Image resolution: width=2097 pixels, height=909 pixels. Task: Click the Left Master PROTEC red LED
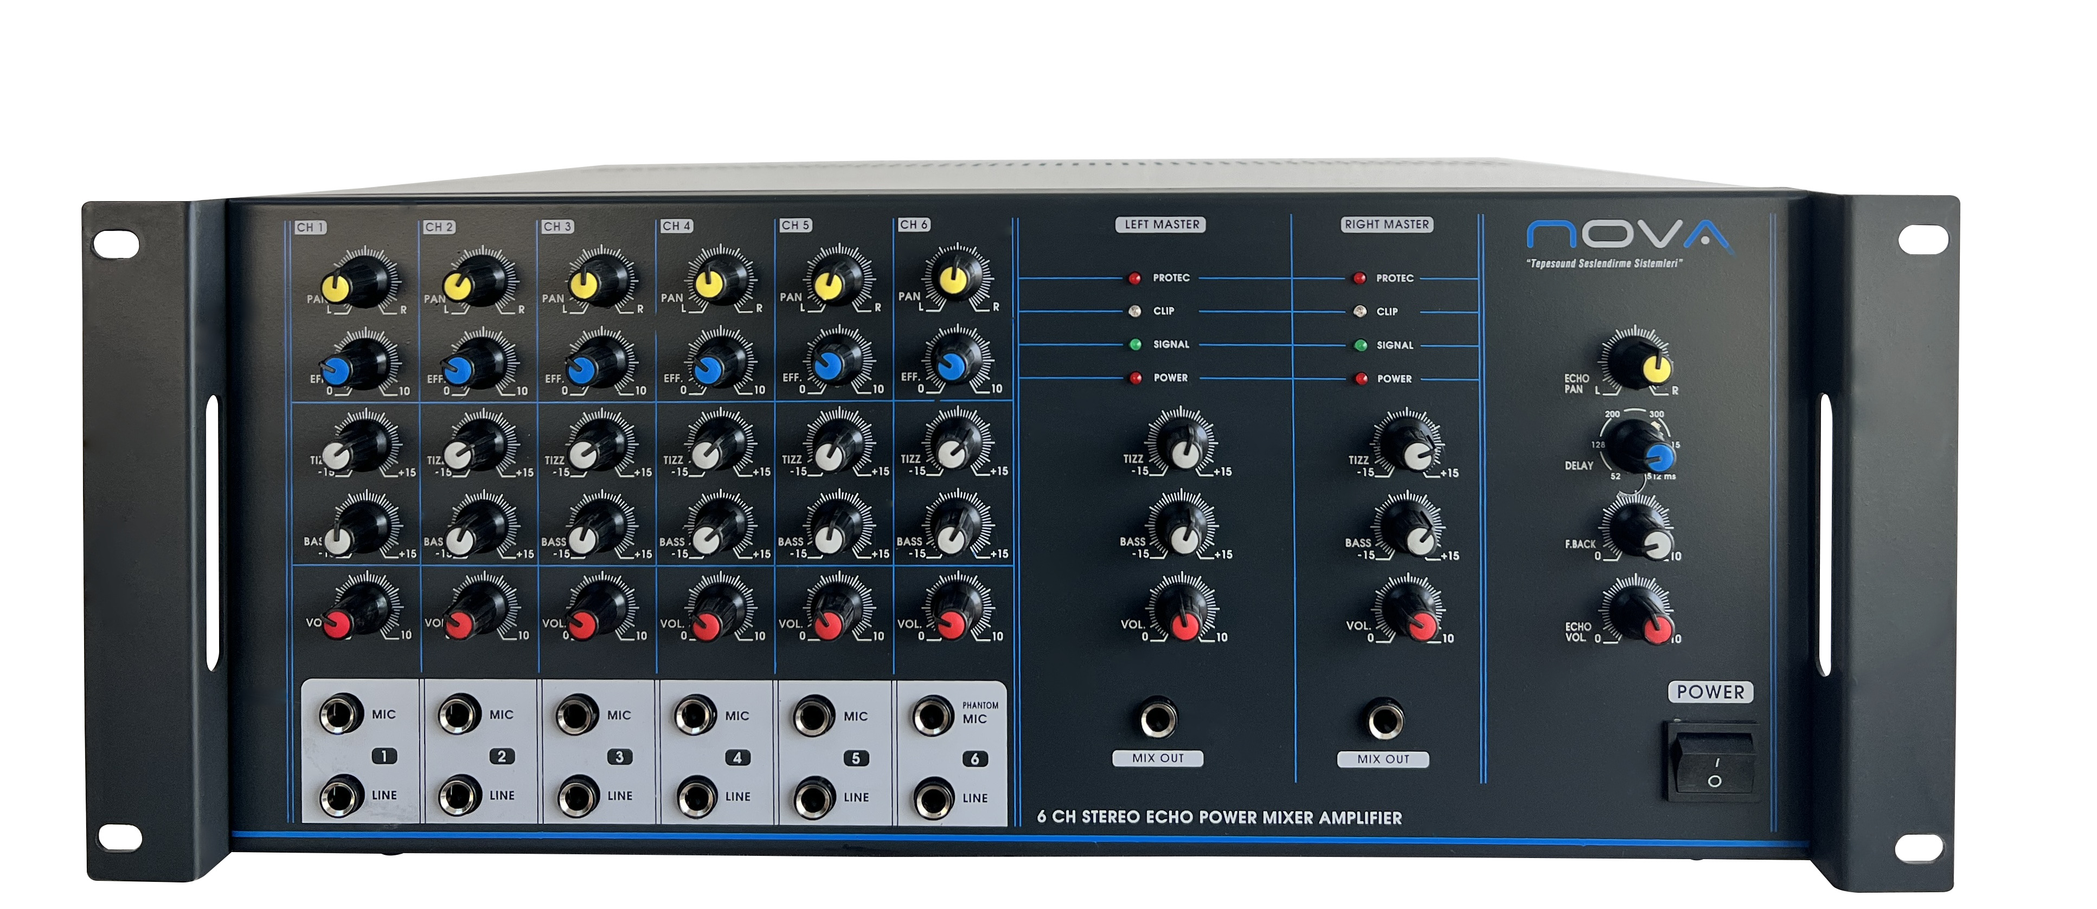1135,278
